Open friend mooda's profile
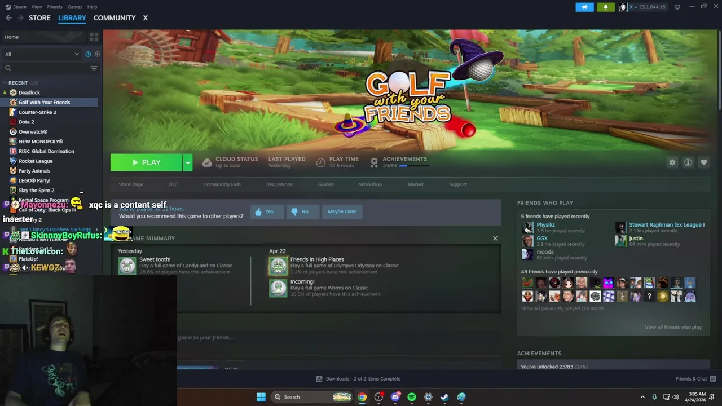The width and height of the screenshot is (722, 406). pyautogui.click(x=545, y=251)
